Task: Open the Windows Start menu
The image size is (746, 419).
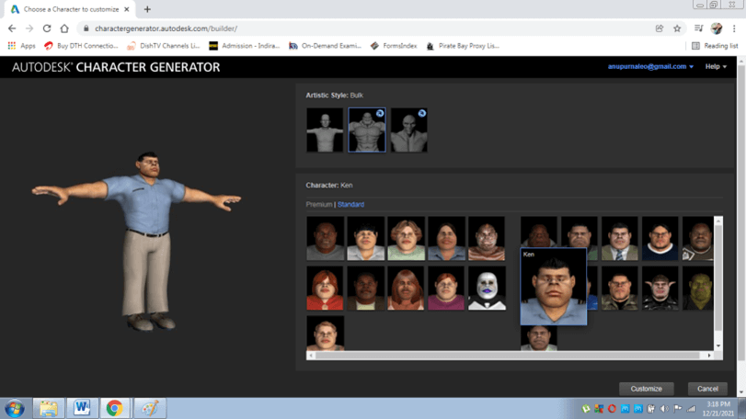Action: (x=15, y=408)
